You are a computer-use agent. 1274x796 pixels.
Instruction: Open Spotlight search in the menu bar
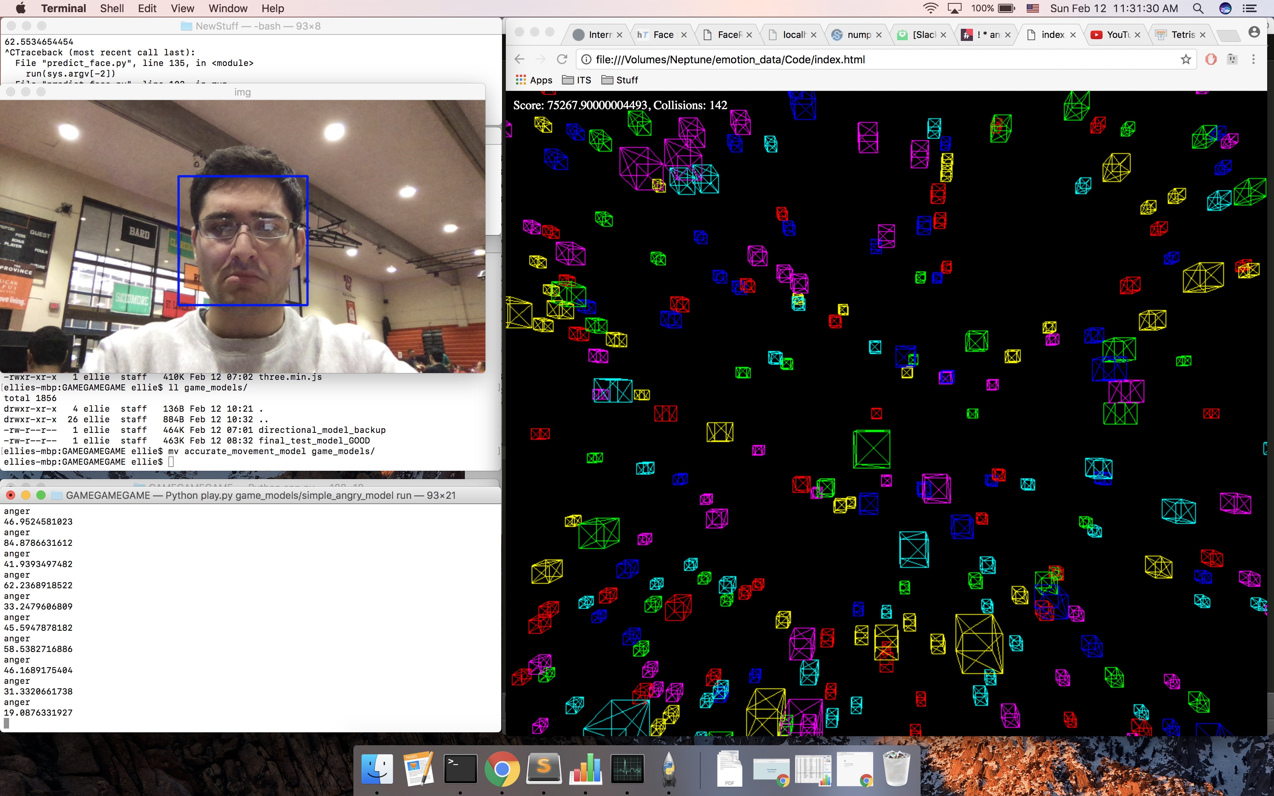[x=1198, y=8]
